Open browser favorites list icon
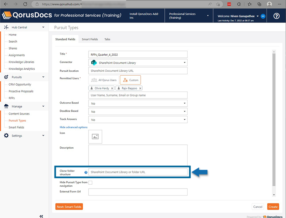This screenshot has width=286, height=218. pyautogui.click(x=250, y=4)
